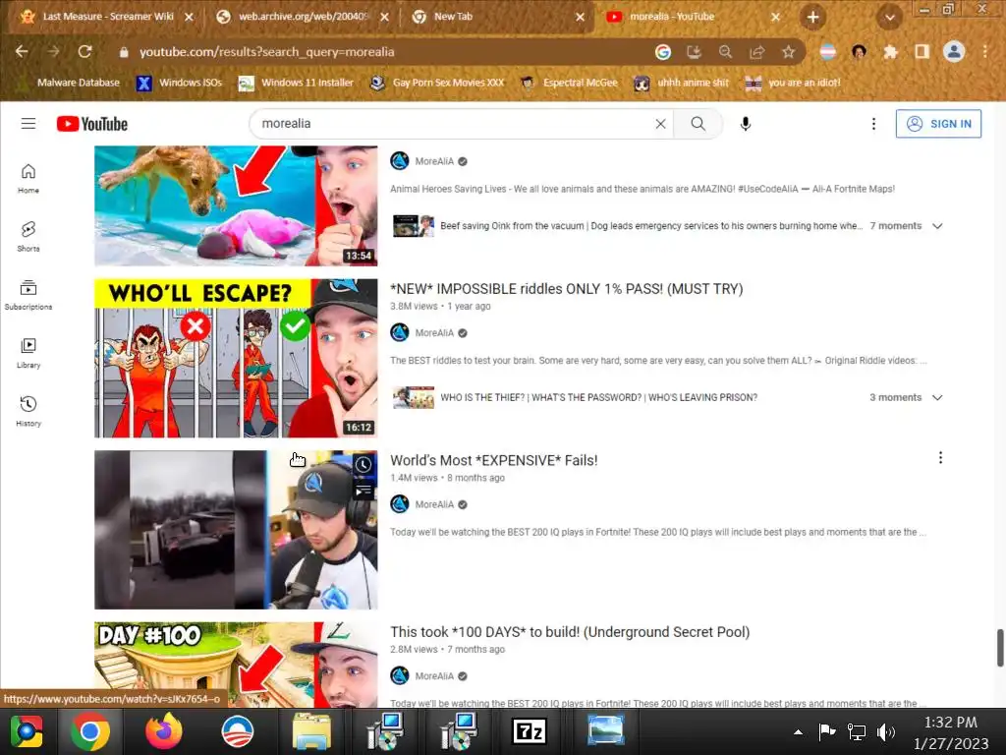Open Subscriptions in the sidebar
The width and height of the screenshot is (1006, 755).
(28, 295)
